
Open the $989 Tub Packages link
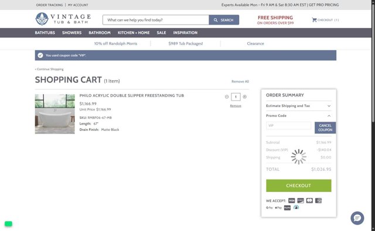[186, 44]
